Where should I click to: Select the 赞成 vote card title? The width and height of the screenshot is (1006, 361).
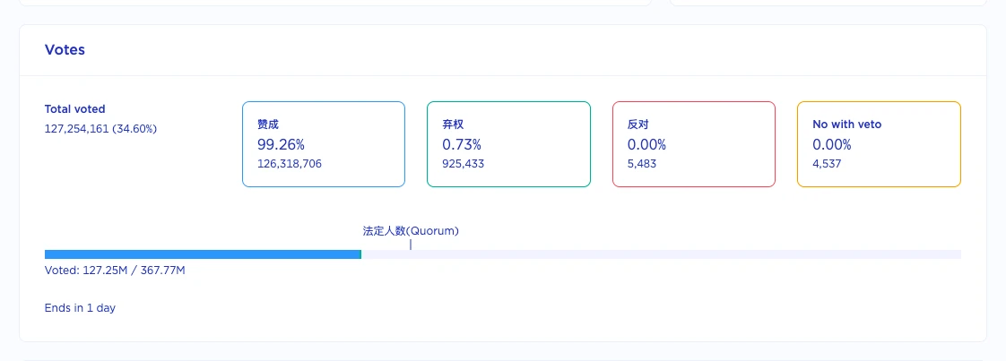[268, 125]
